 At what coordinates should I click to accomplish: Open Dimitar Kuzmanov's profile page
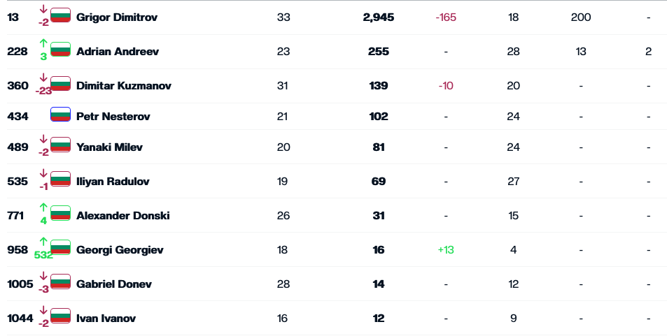coord(124,86)
